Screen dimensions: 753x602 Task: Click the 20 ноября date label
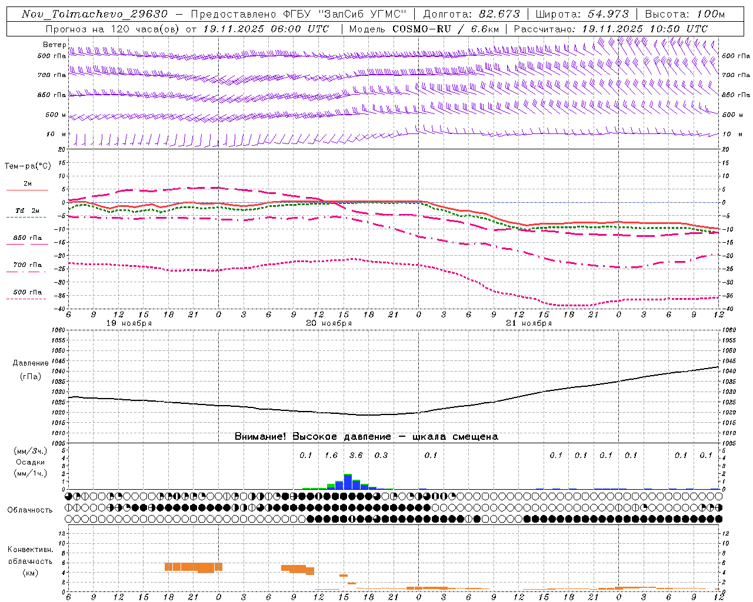(x=329, y=323)
